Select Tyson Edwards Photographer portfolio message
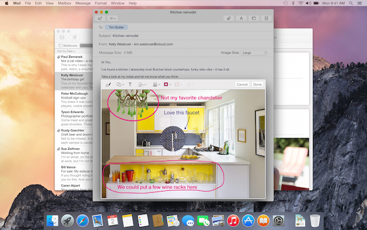The image size is (367, 230). click(74, 118)
